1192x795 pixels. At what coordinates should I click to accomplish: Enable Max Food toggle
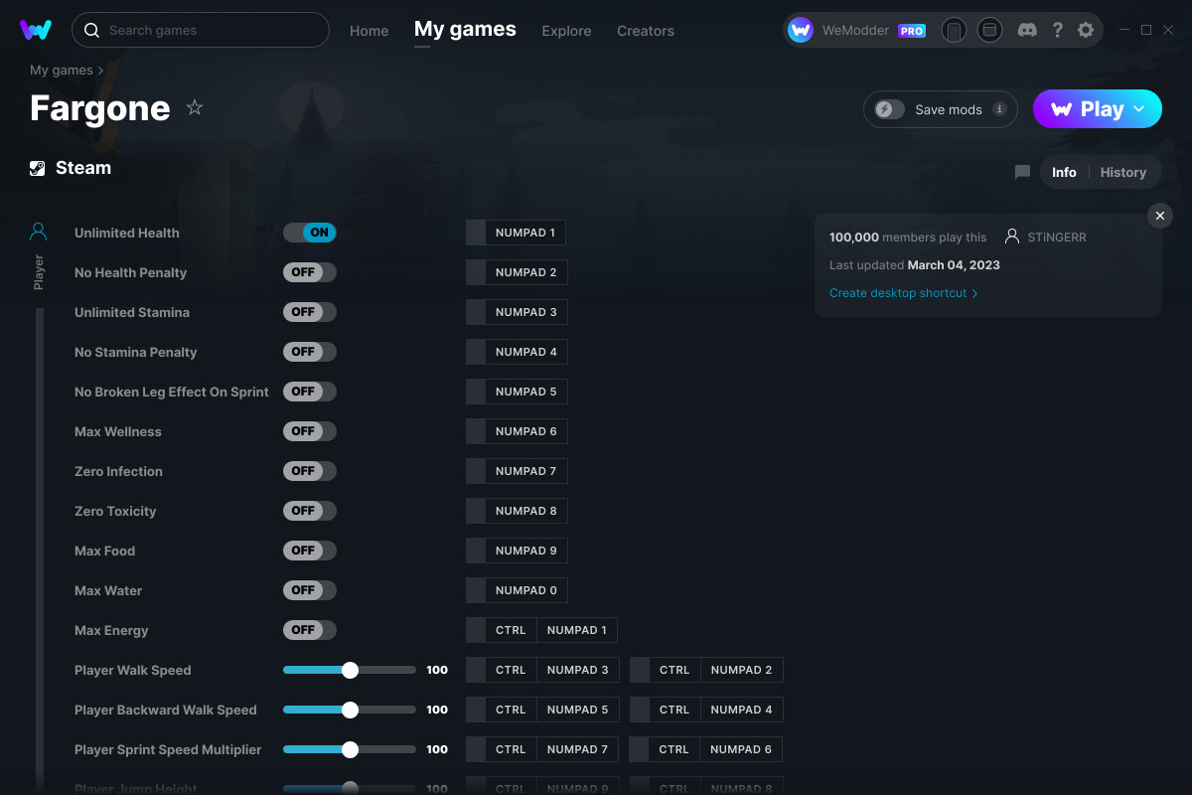coord(310,551)
